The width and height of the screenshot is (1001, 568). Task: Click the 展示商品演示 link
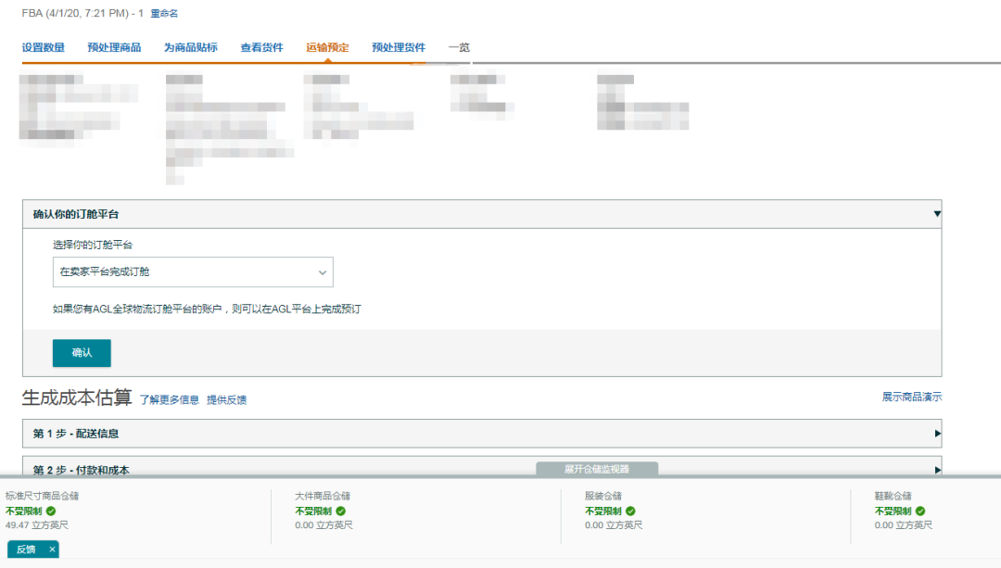(x=912, y=397)
